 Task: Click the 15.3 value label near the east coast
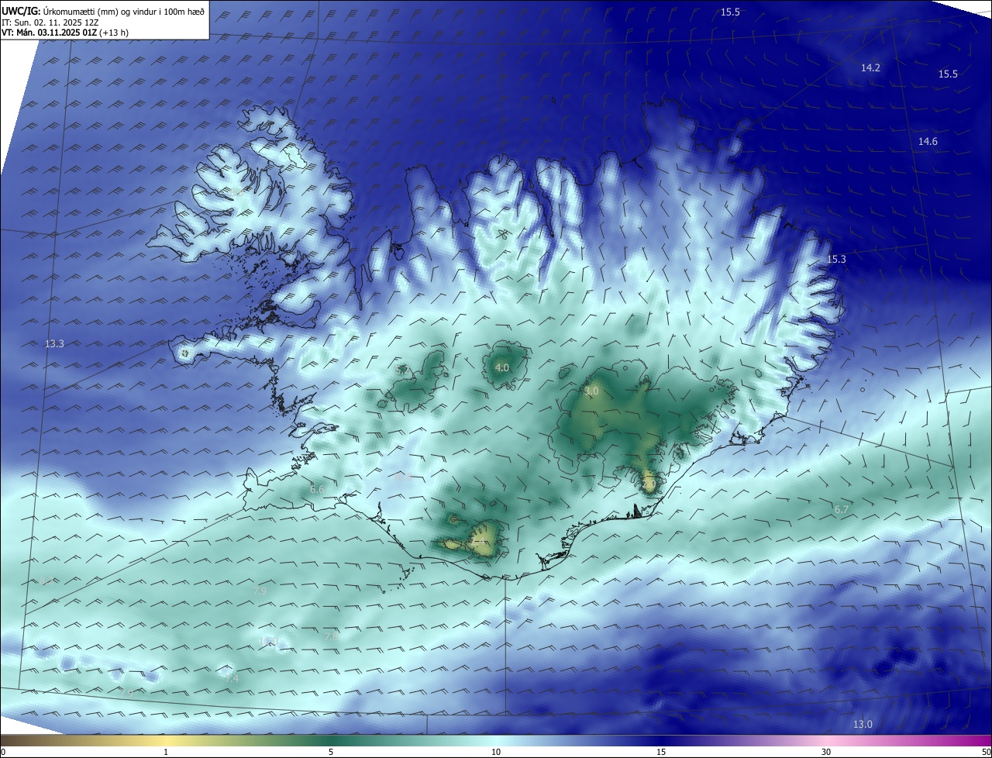(836, 260)
